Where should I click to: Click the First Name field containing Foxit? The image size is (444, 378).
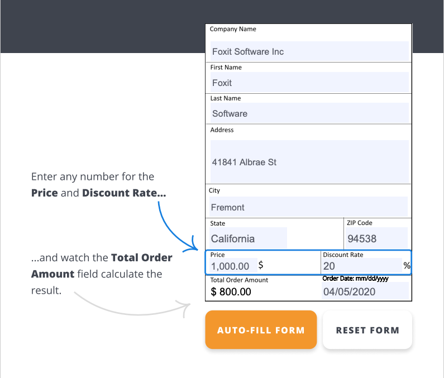[309, 83]
